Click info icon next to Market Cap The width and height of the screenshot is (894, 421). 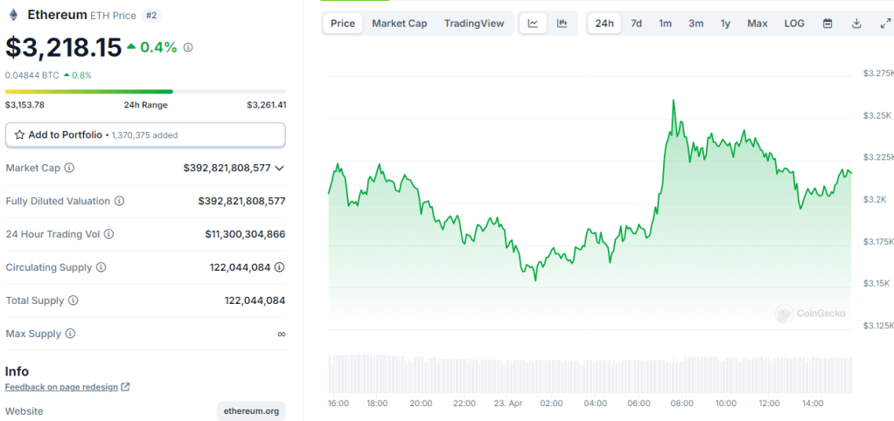tap(69, 168)
